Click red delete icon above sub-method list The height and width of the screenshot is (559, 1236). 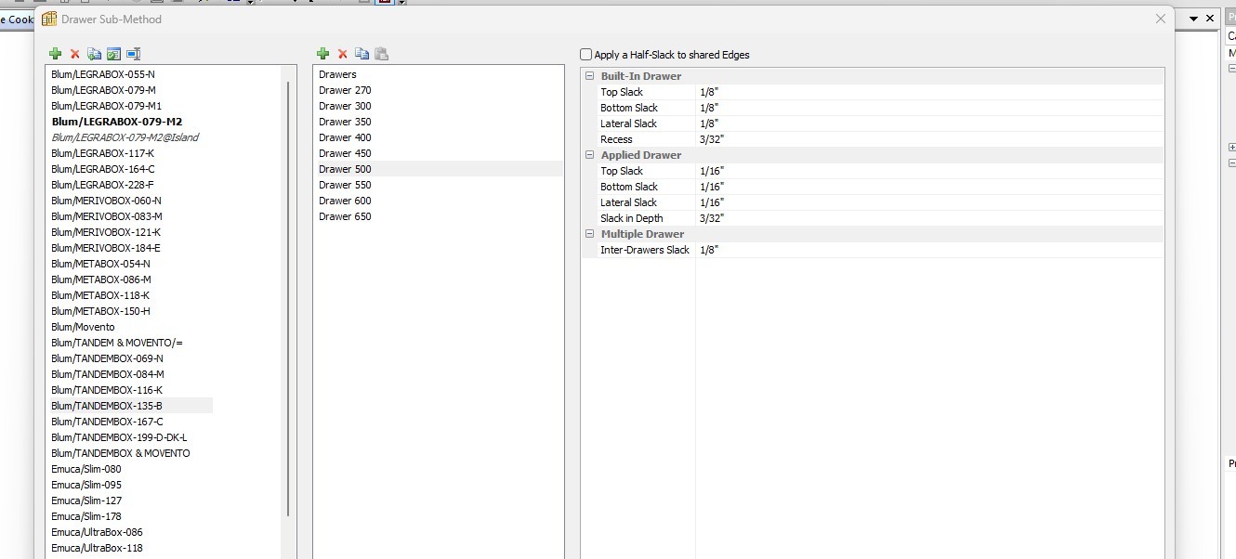tap(75, 54)
